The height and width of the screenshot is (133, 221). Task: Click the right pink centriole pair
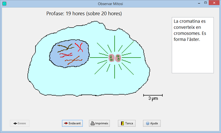(x=118, y=58)
